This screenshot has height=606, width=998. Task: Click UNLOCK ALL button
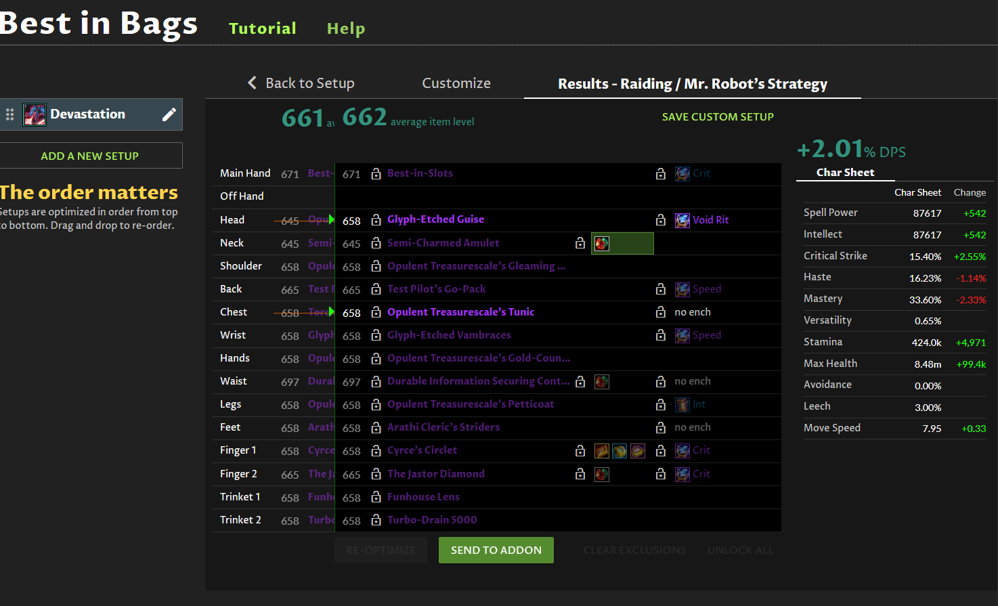click(740, 550)
